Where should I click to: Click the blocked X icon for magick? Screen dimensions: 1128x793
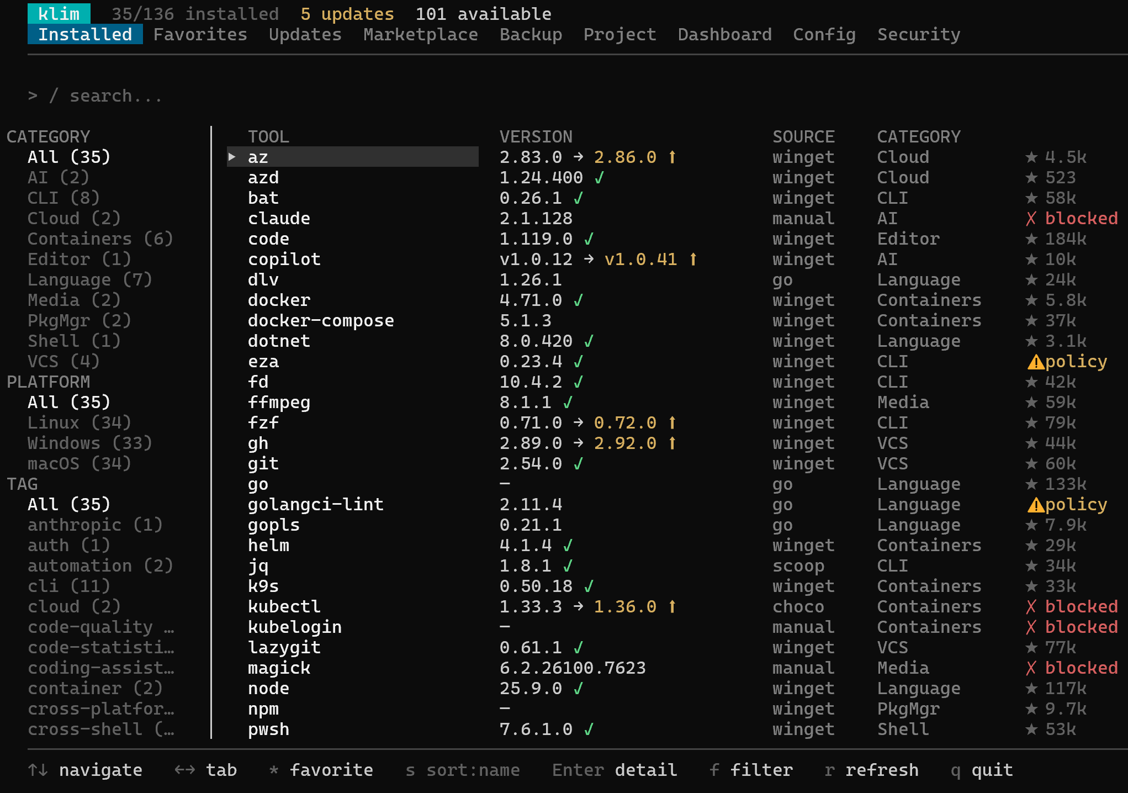point(1031,668)
